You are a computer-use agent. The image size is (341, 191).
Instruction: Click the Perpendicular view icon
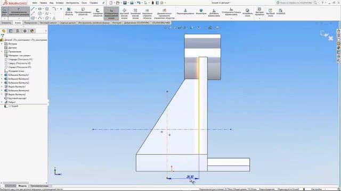tap(185, 12)
